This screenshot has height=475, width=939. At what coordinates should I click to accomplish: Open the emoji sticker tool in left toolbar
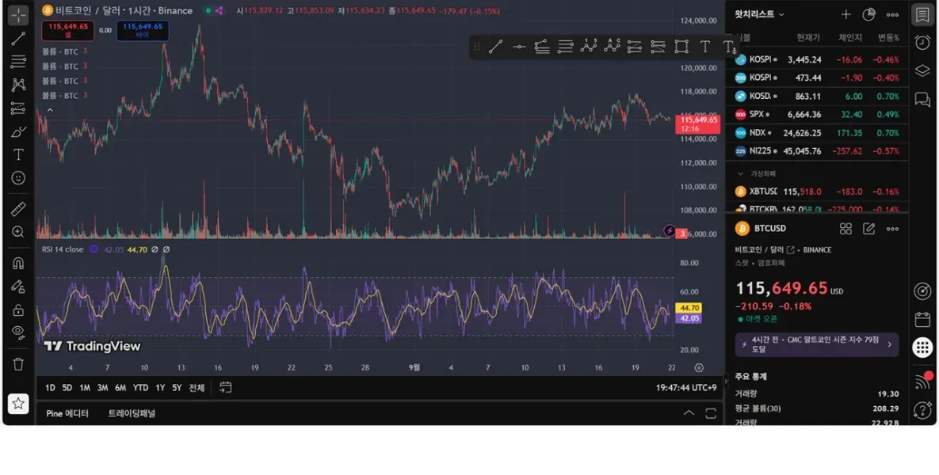click(17, 178)
